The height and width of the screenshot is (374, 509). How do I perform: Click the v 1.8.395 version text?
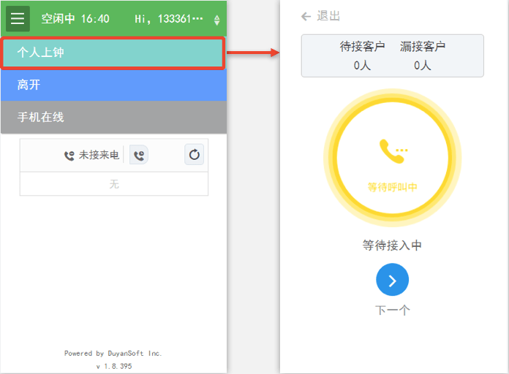click(114, 366)
